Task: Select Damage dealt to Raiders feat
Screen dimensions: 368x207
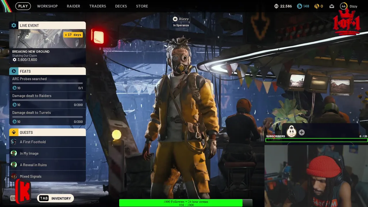Action: tap(47, 100)
